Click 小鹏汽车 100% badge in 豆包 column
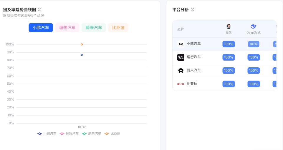283x150 pixels. tap(229, 44)
